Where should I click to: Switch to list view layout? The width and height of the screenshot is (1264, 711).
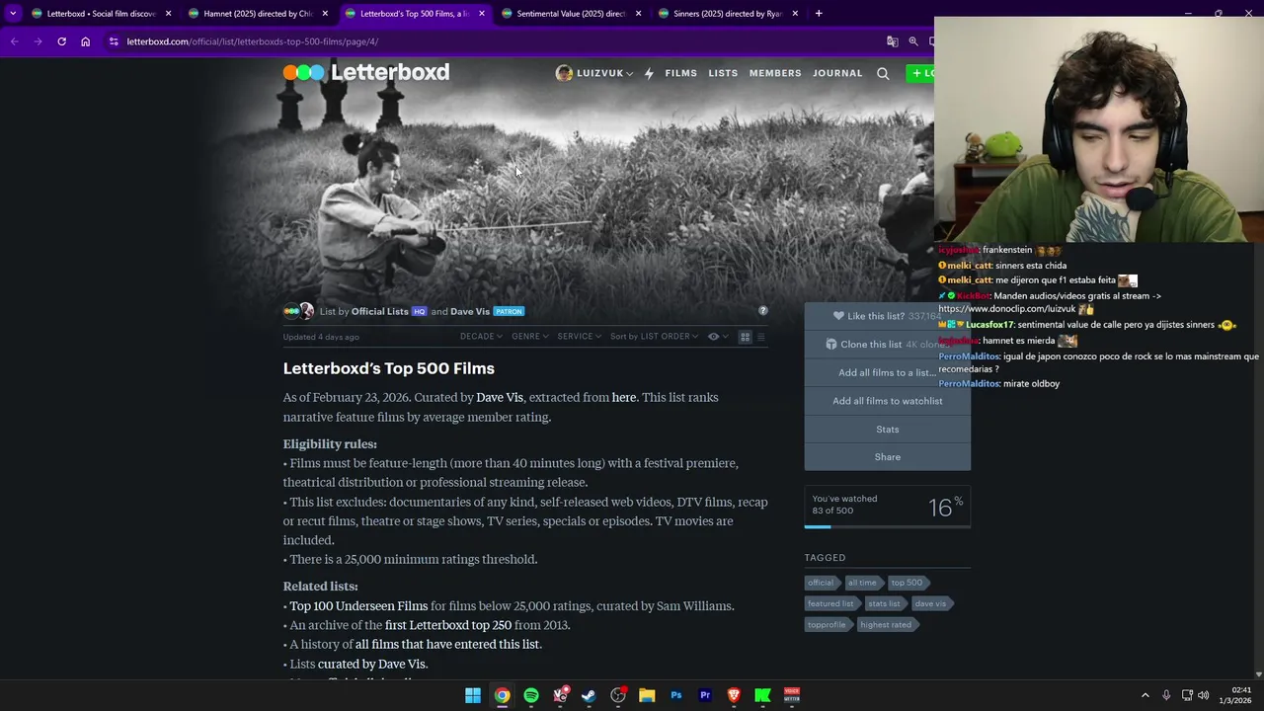pyautogui.click(x=760, y=337)
